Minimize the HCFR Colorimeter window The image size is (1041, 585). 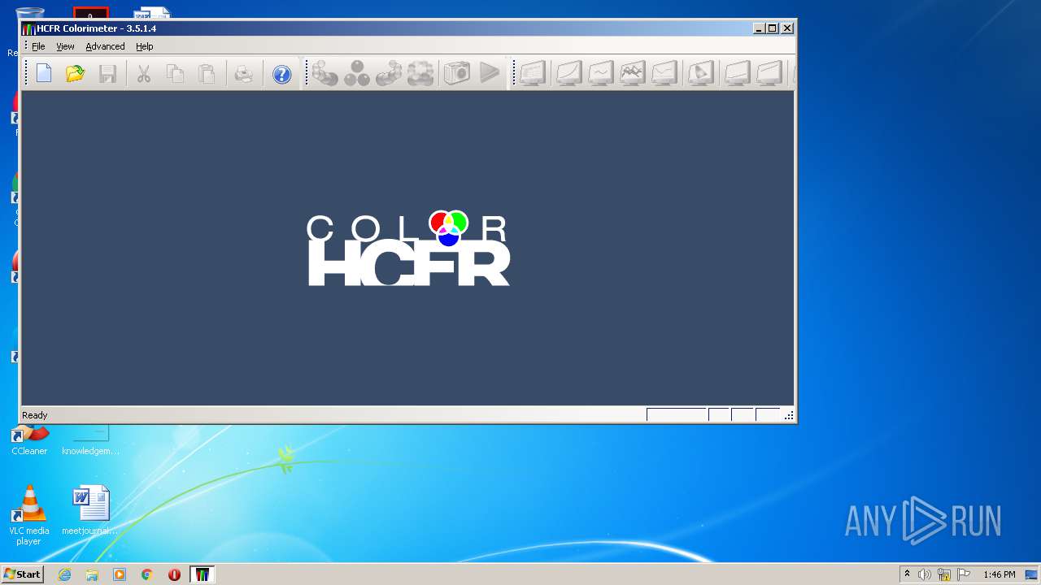pyautogui.click(x=759, y=28)
